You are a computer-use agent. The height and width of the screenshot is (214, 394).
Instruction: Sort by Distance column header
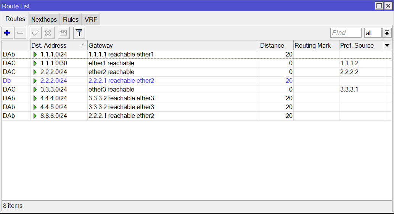click(x=276, y=45)
